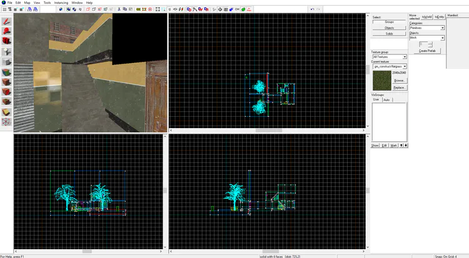Image resolution: width=469 pixels, height=258 pixels.
Task: Open the Map menu
Action: pyautogui.click(x=28, y=2)
